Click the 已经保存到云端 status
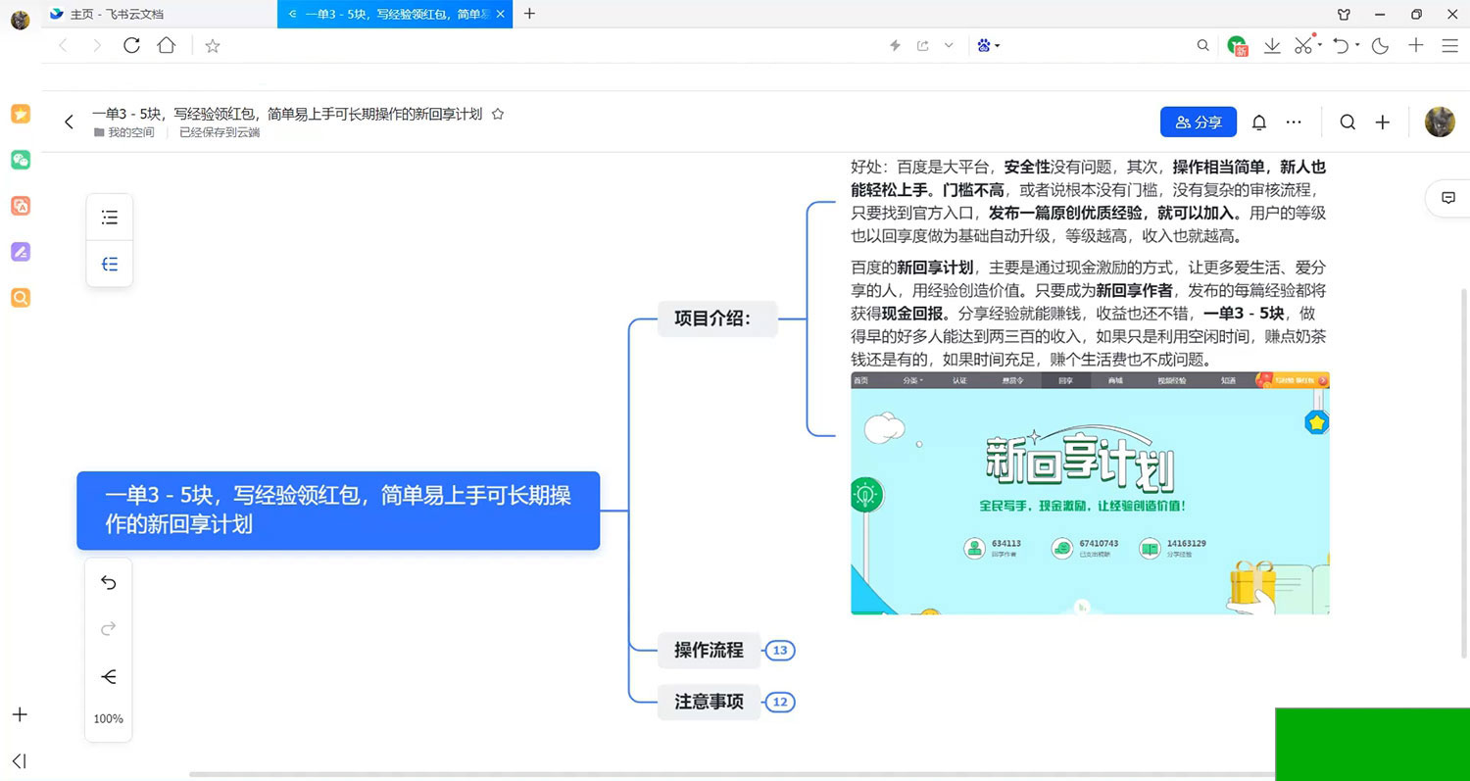The height and width of the screenshot is (781, 1470). click(x=220, y=132)
